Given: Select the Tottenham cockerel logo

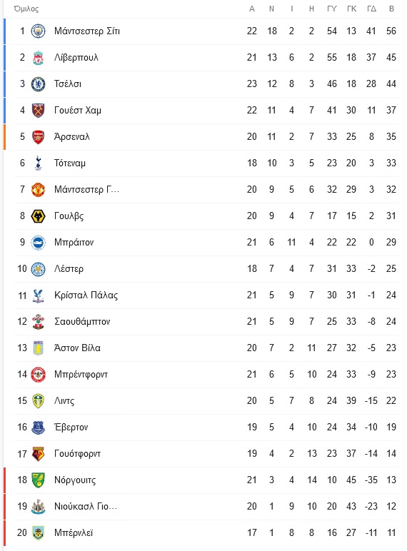Looking at the screenshot, I should [x=38, y=163].
